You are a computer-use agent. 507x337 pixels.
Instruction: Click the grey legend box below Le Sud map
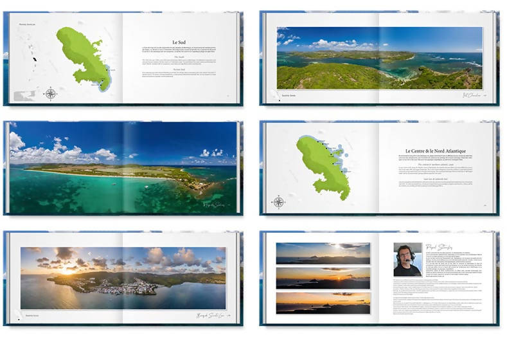coord(24,96)
